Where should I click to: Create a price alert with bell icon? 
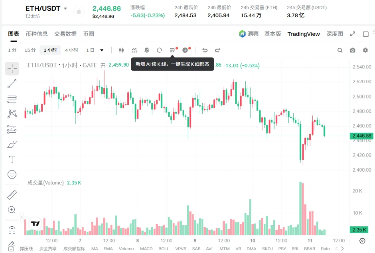coord(147,50)
